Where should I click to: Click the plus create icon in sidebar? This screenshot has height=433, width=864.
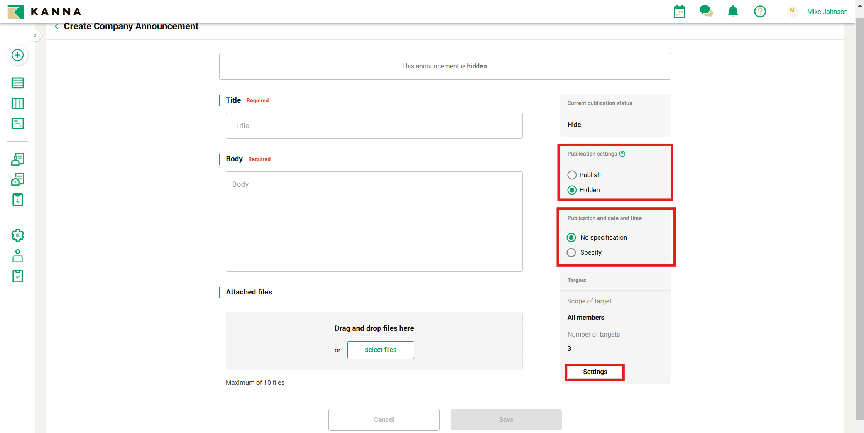17,55
